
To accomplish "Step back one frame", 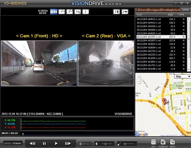I will coord(32,144).
